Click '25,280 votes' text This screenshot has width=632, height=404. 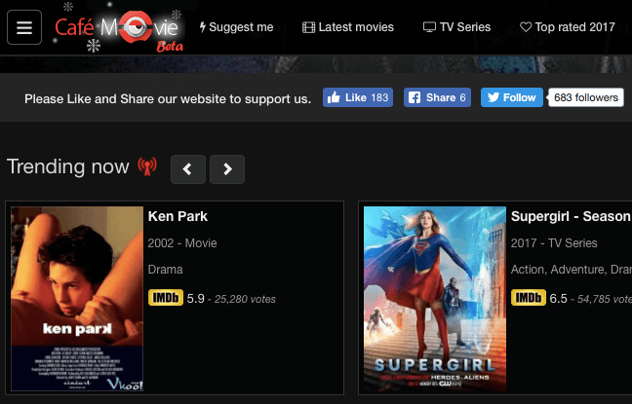[x=245, y=299]
